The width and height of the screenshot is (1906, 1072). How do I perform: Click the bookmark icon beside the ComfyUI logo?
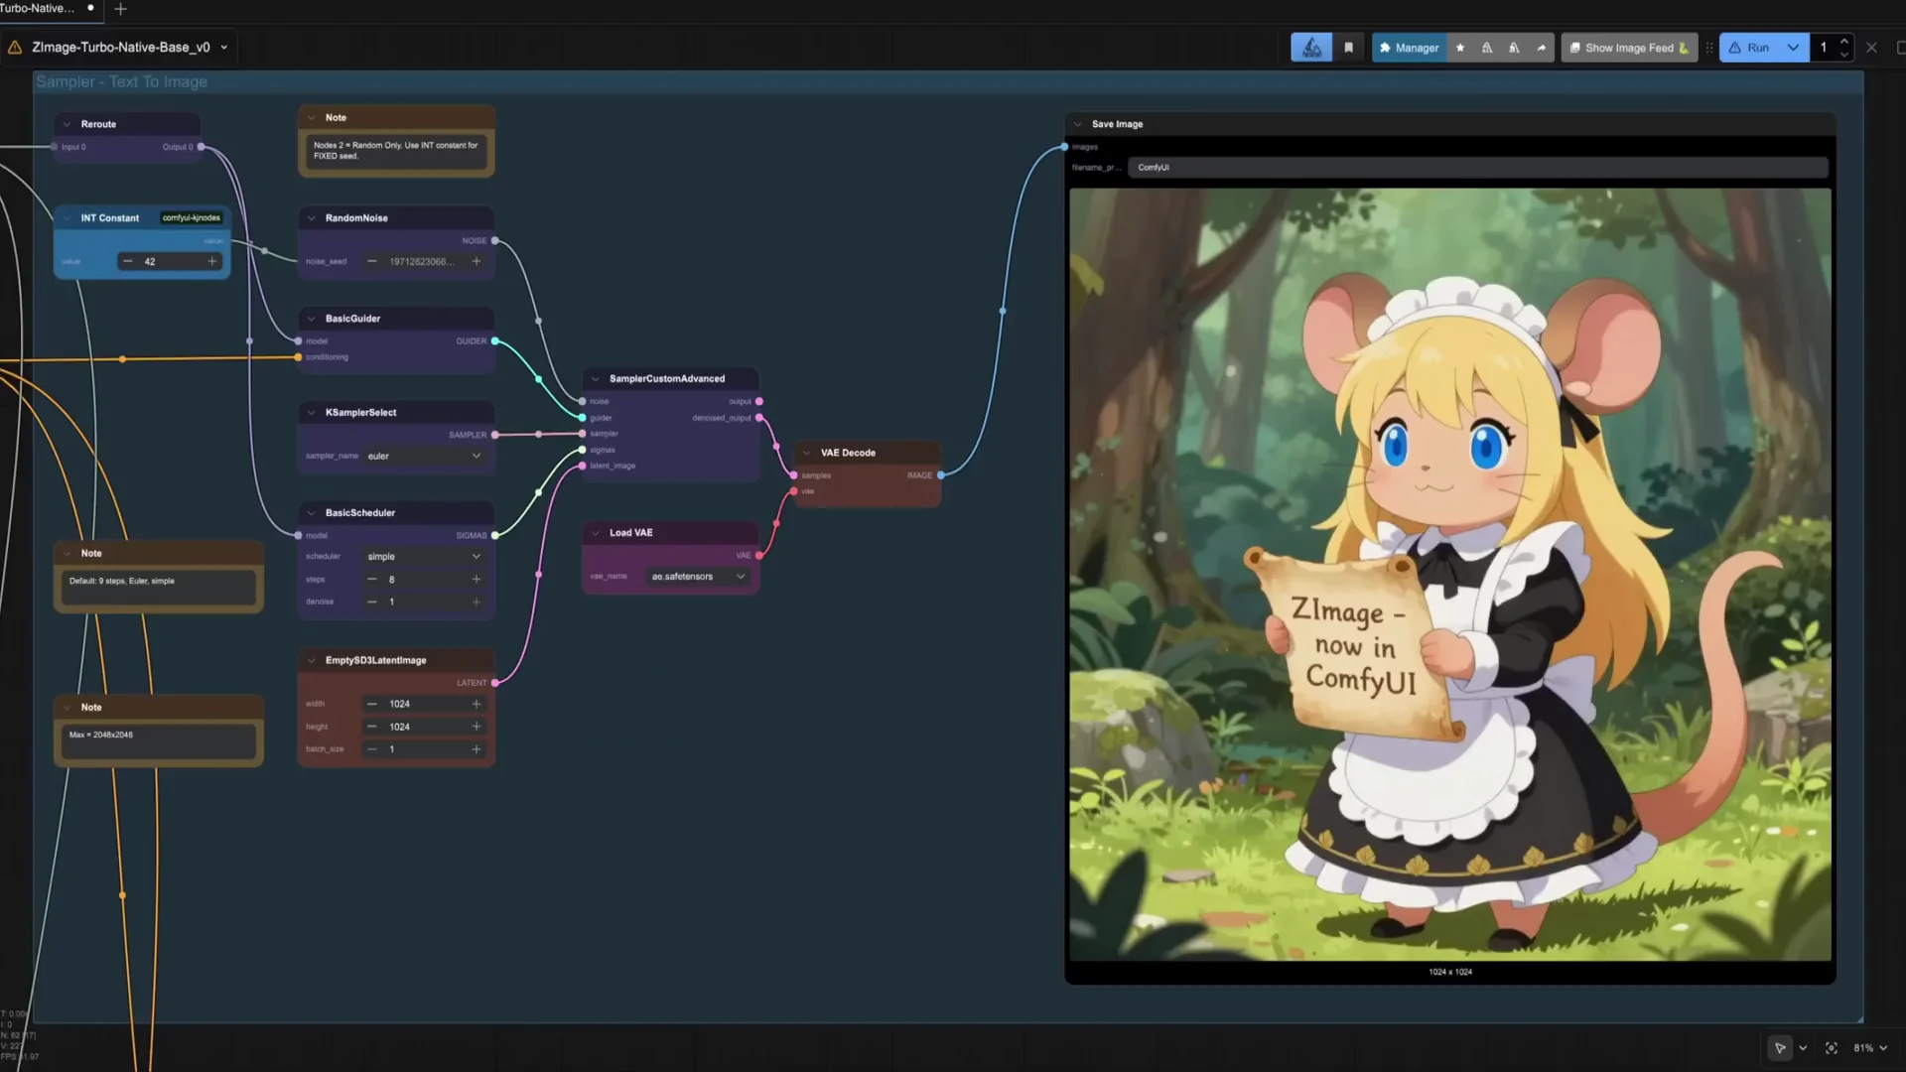(x=1348, y=47)
